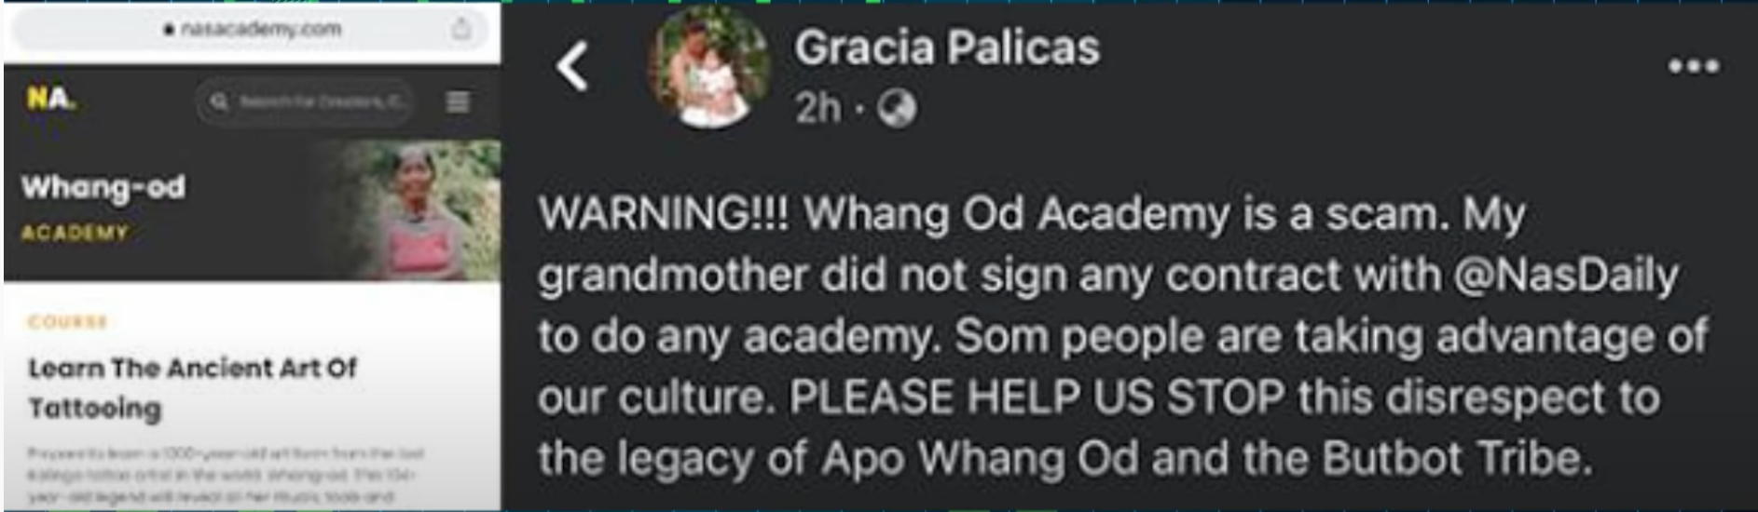Open the hamburger menu on Nas Academy
This screenshot has height=512, width=1758.
tap(458, 101)
